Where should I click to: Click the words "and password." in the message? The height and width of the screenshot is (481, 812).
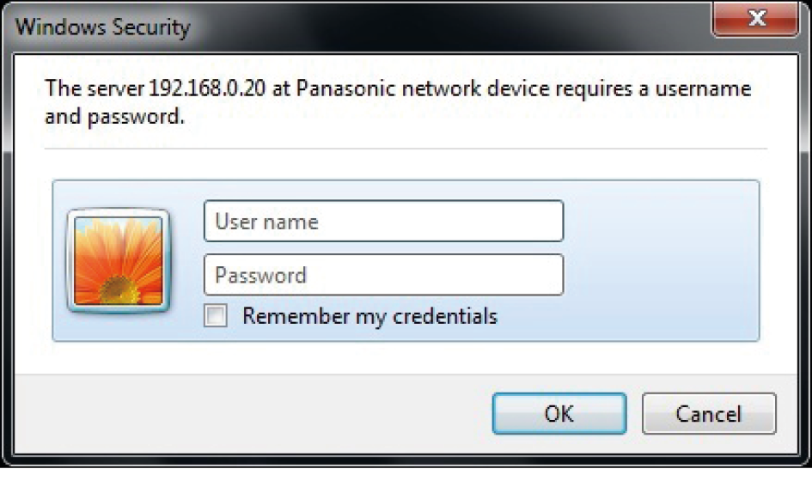pyautogui.click(x=115, y=116)
